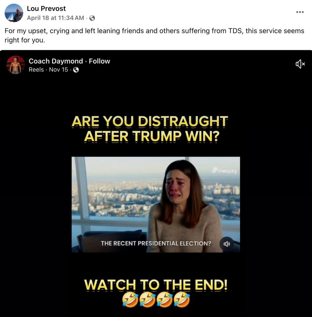
Task: Open the April 18 post timestamp
Action: coord(55,18)
